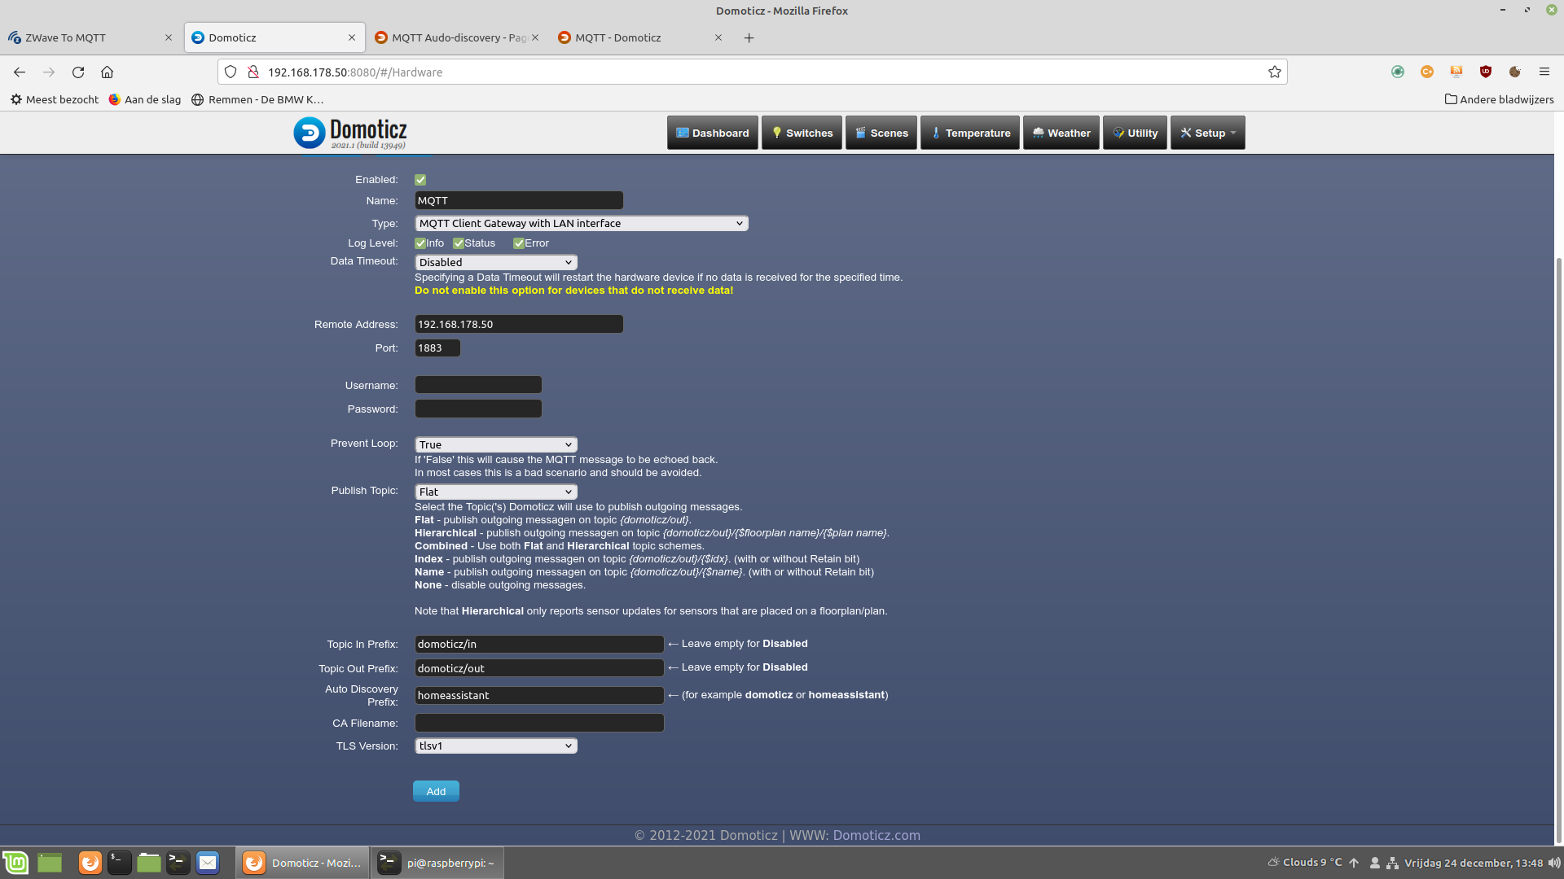The height and width of the screenshot is (879, 1564).
Task: Toggle the Info log level checkbox
Action: [x=420, y=243]
